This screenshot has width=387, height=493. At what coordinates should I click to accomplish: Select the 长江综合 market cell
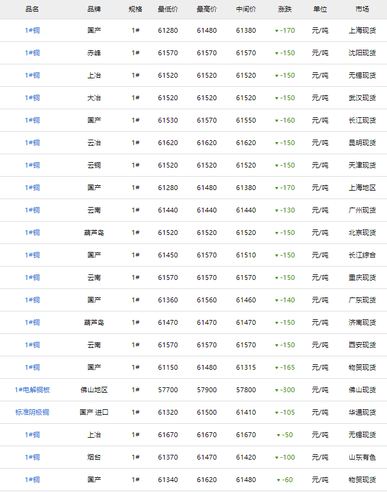coord(362,255)
